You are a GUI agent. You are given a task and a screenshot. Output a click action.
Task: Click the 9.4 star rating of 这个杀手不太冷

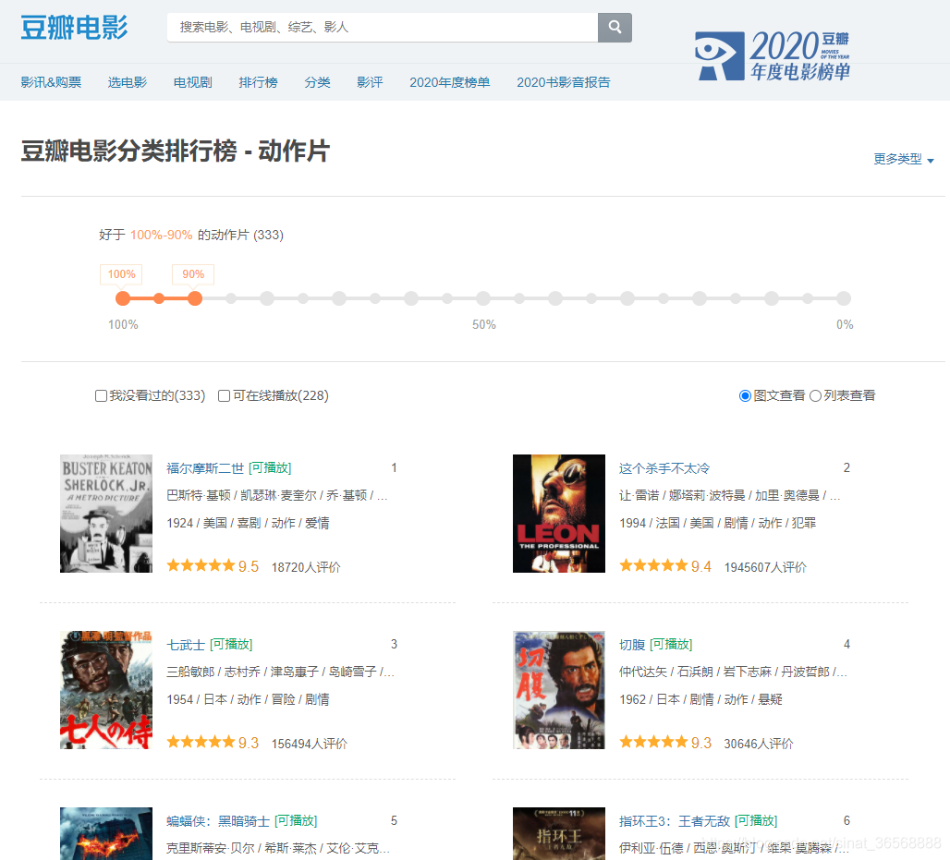(x=665, y=566)
